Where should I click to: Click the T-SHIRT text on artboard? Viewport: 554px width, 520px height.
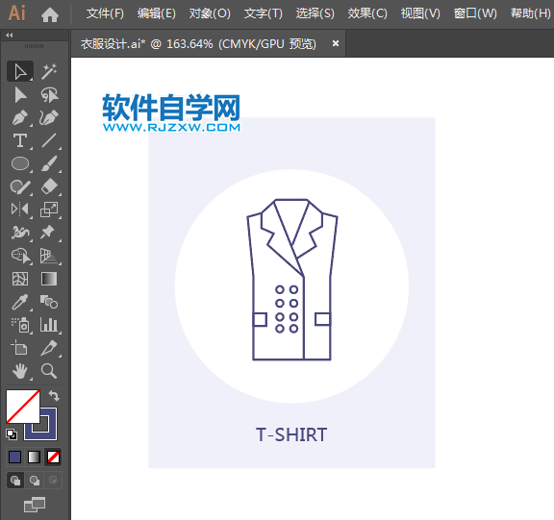click(291, 434)
